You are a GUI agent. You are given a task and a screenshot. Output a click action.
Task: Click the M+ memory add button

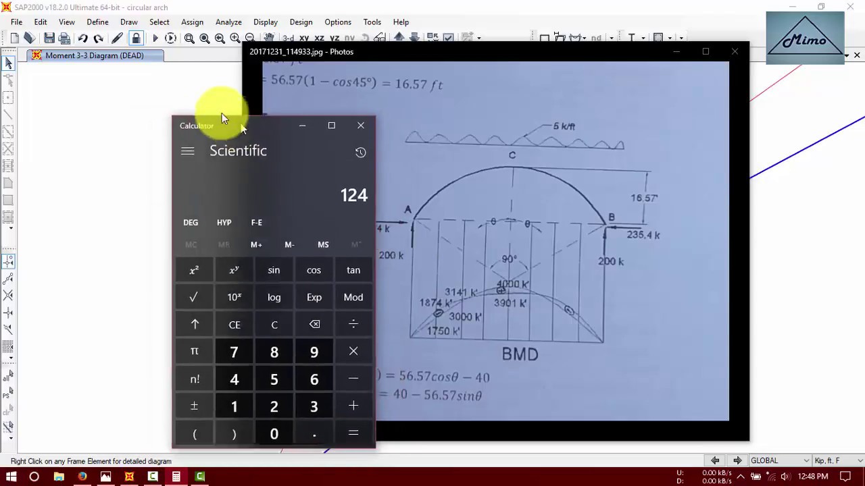(256, 244)
